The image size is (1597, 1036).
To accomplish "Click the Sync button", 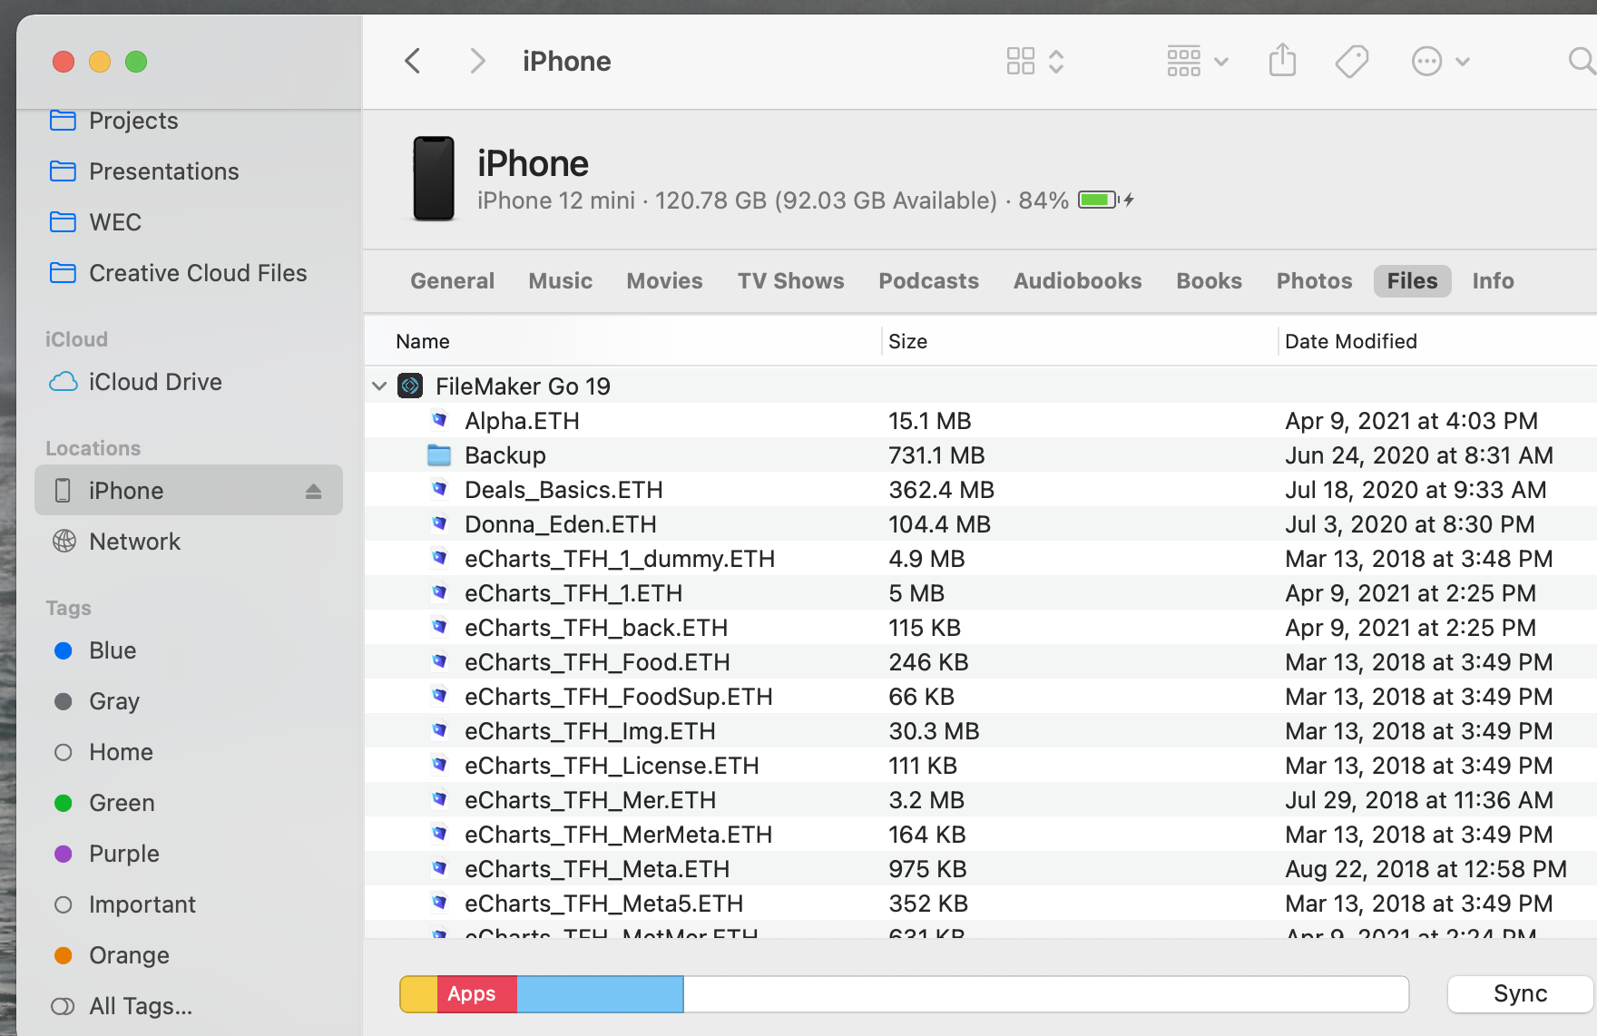I will [x=1521, y=994].
